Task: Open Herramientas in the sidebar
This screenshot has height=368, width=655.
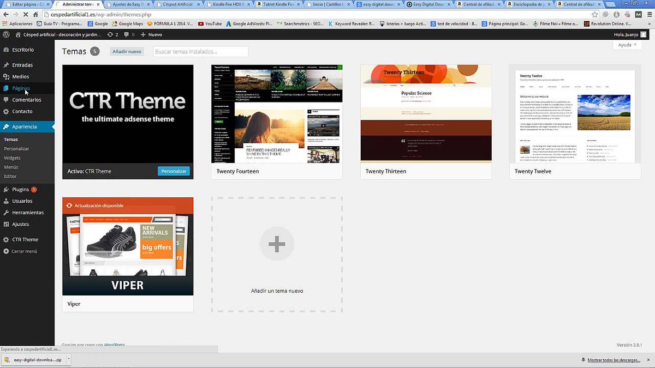Action: pos(28,213)
